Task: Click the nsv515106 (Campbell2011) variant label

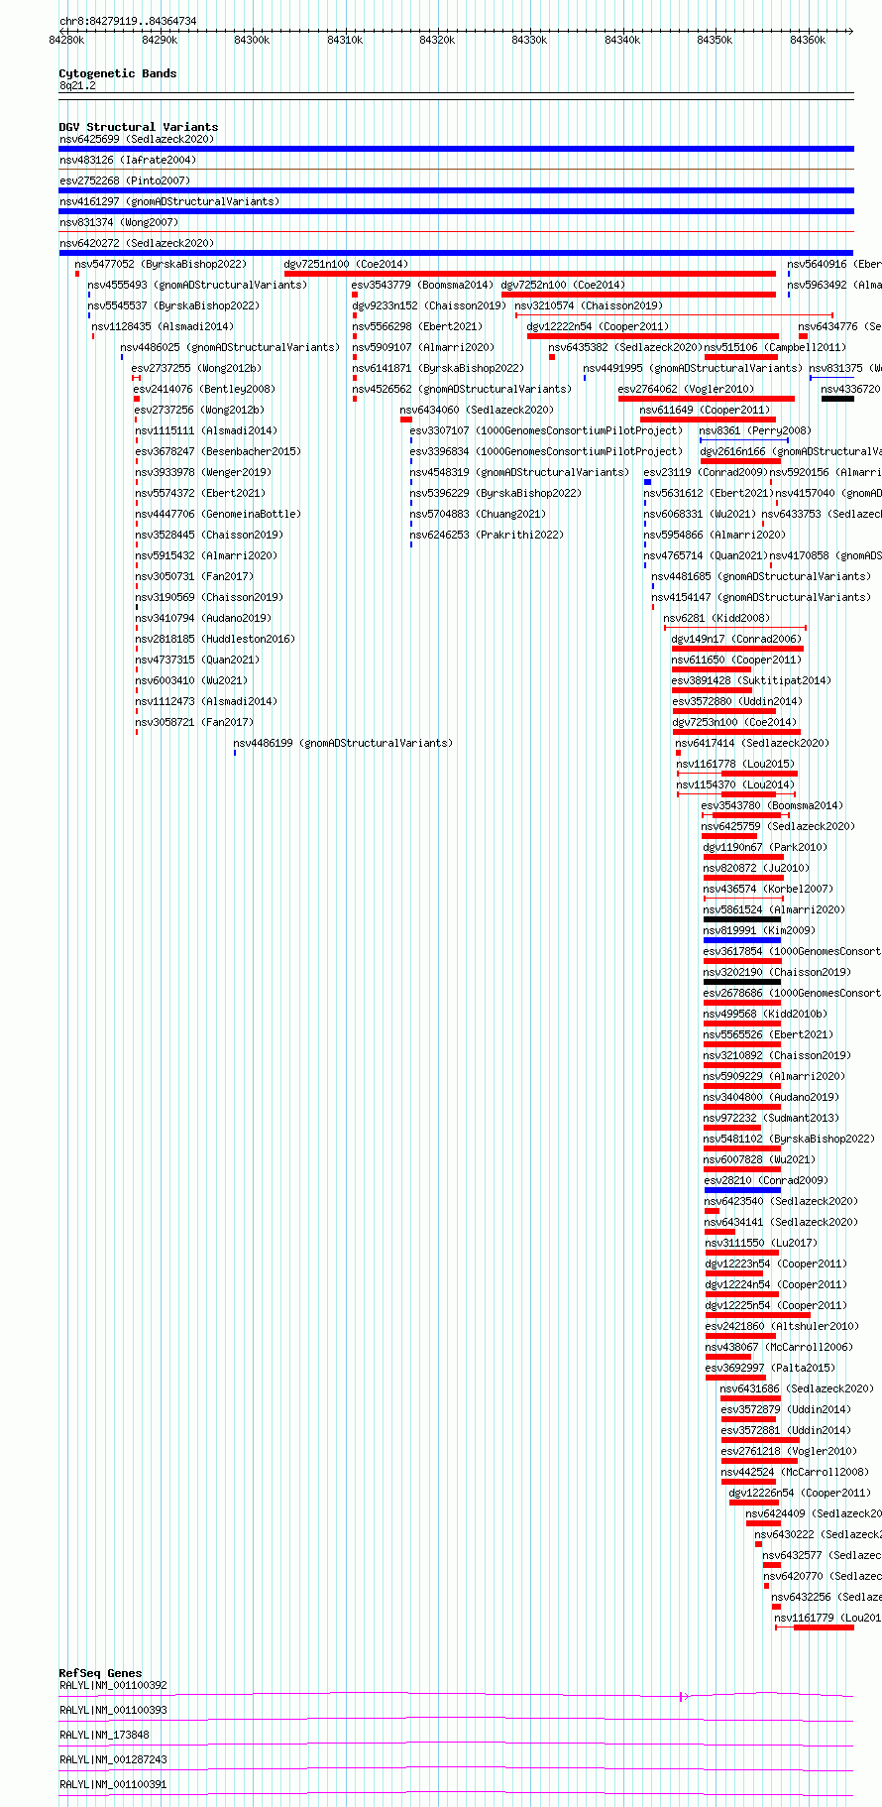Action: pyautogui.click(x=775, y=347)
